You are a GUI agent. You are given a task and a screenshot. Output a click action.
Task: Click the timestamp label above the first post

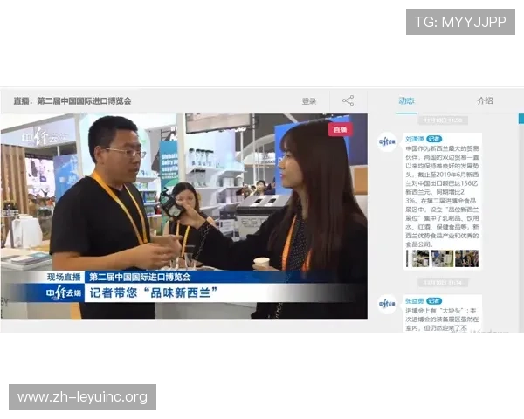point(443,120)
